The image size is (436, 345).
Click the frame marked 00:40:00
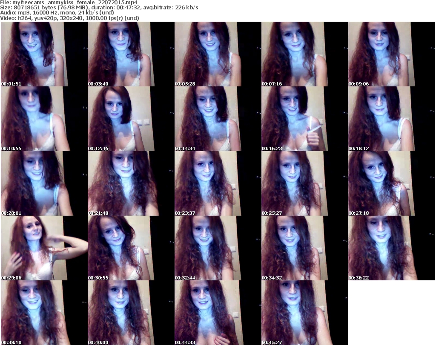coord(131,313)
